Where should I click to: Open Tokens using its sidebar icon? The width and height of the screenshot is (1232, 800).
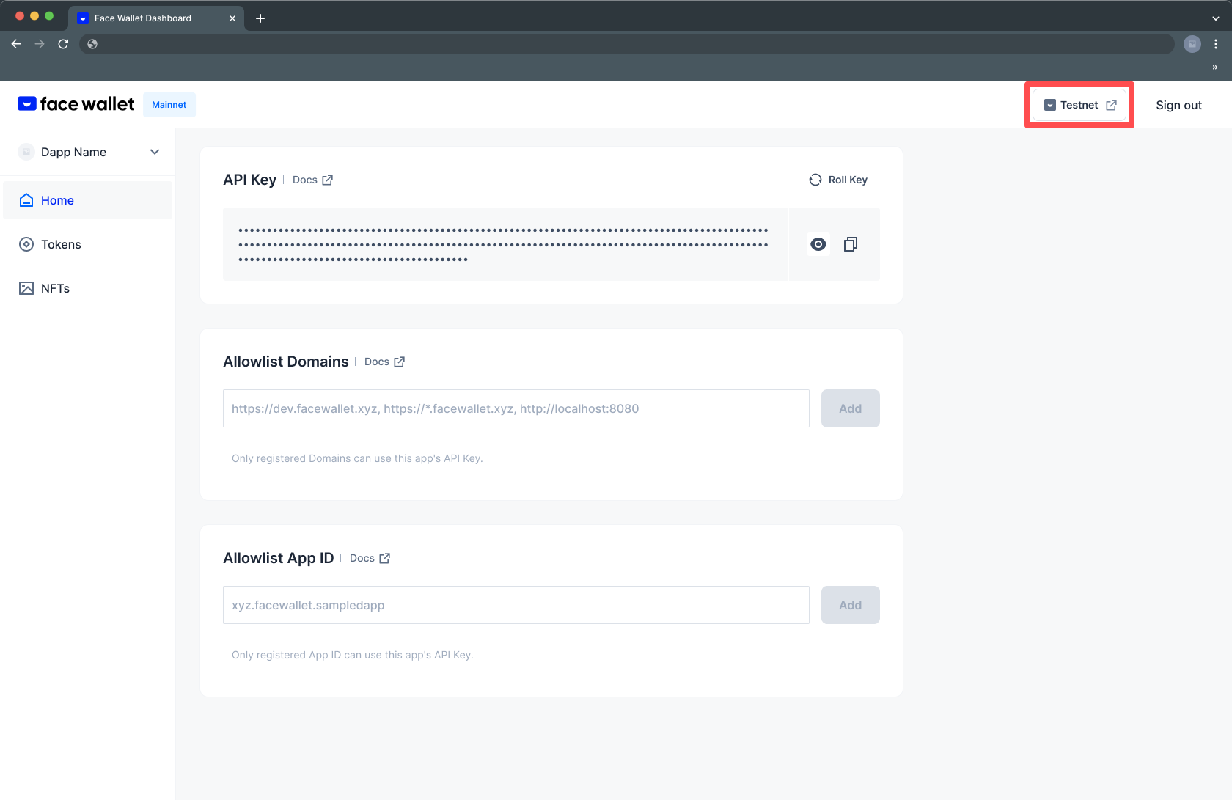coord(26,244)
